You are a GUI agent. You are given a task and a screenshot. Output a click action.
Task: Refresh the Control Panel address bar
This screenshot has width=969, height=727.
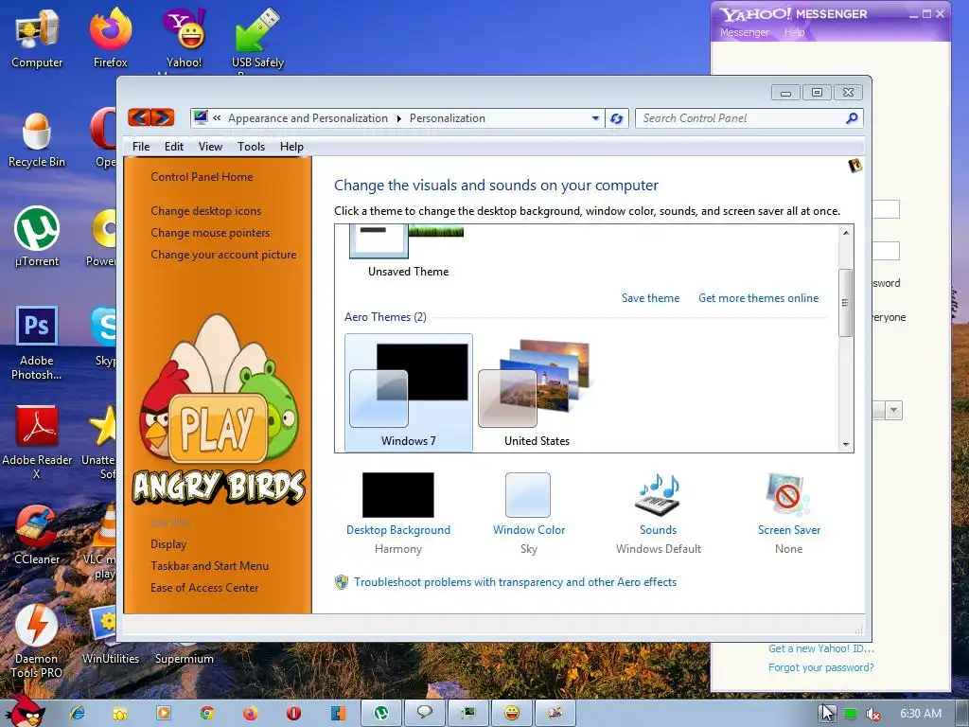point(617,118)
